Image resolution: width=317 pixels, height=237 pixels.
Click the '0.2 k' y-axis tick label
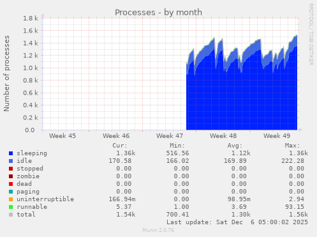pyautogui.click(x=31, y=118)
